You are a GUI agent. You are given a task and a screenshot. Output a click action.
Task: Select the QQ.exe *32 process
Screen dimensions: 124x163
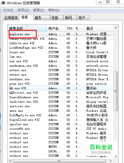click(x=61, y=88)
